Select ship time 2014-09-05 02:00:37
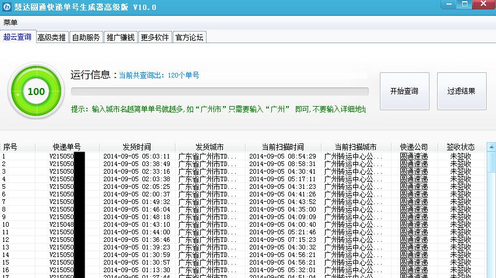496x278 pixels. pyautogui.click(x=137, y=194)
